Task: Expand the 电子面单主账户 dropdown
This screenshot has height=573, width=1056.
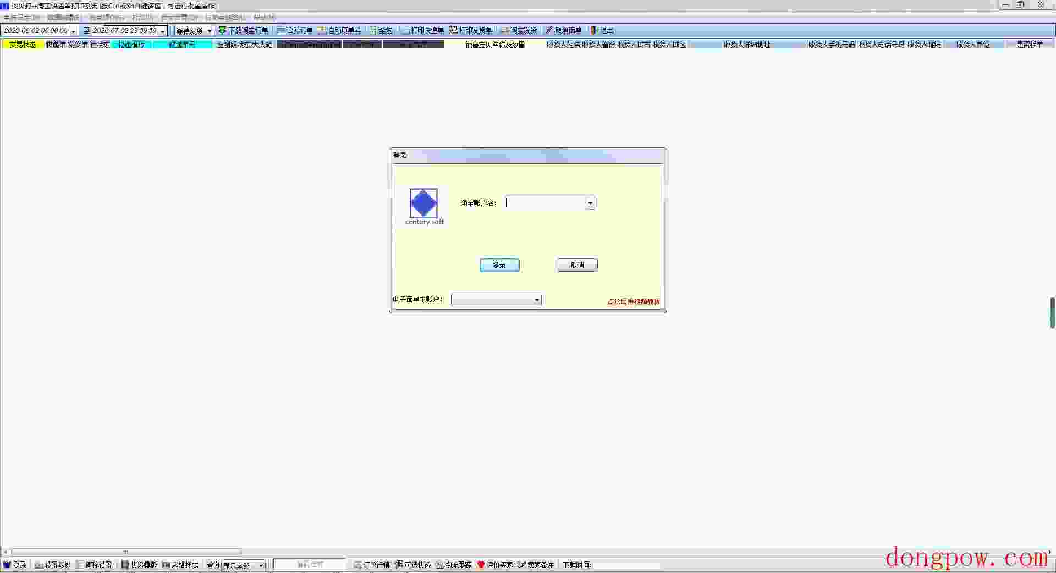Action: click(x=537, y=300)
